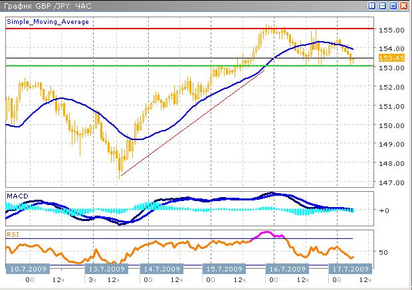Click the magenta overbought segment of RSI
The height and width of the screenshot is (290, 412).
click(267, 233)
